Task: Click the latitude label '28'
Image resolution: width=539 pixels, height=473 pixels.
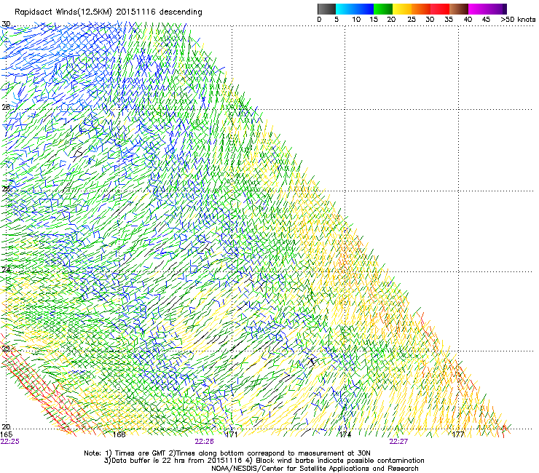Action: pyautogui.click(x=6, y=107)
